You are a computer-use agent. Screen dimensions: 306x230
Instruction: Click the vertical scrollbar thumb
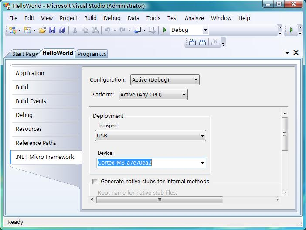pyautogui.click(x=285, y=134)
